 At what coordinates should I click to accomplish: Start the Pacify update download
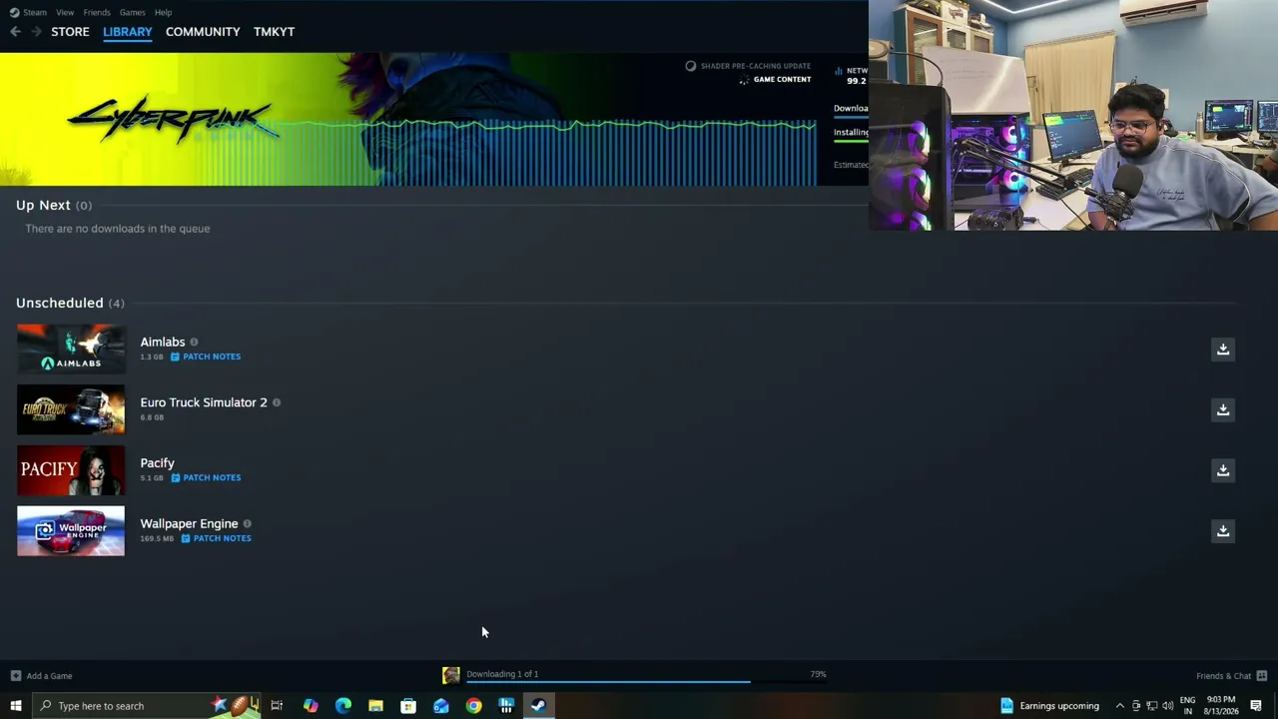pos(1223,470)
